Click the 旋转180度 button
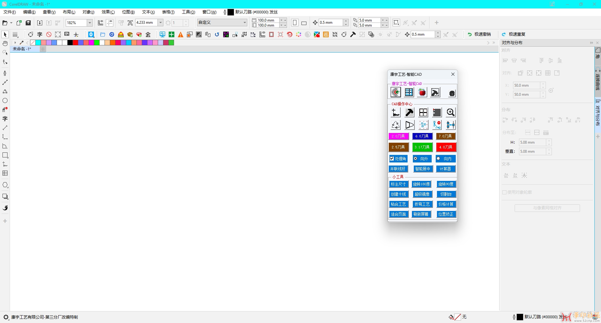 [421, 184]
